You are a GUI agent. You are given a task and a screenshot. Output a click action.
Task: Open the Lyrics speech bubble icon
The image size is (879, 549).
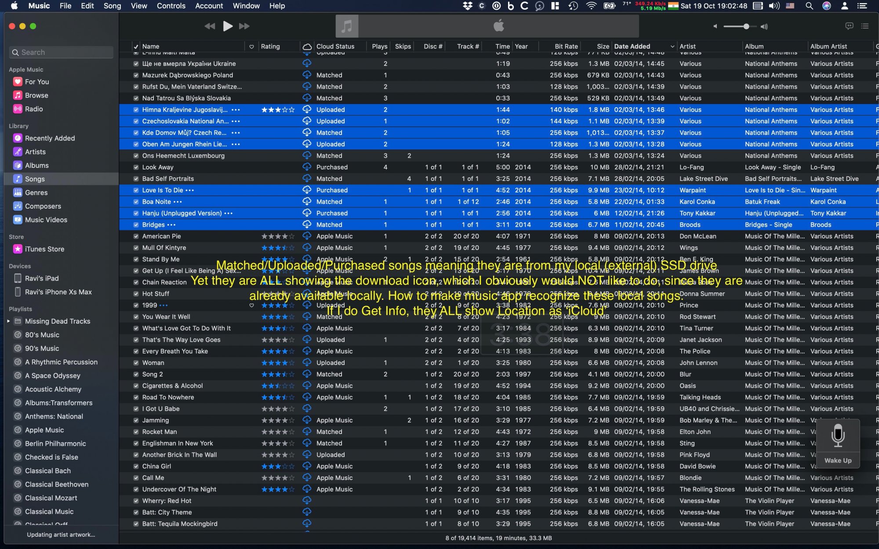pyautogui.click(x=849, y=26)
